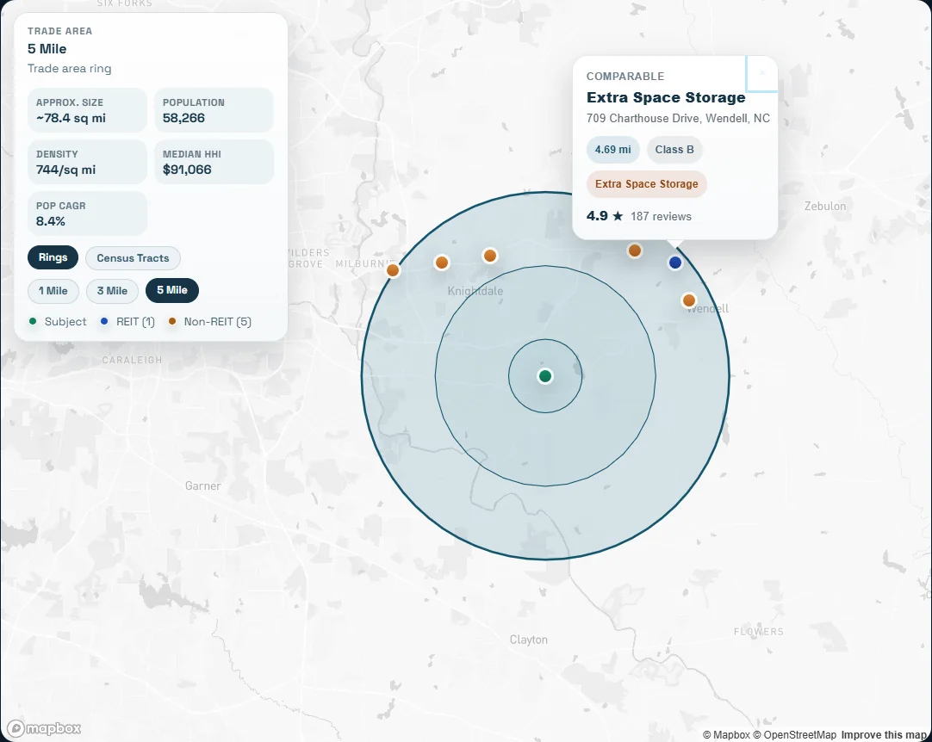Open the Mapbox attribution link
Viewport: 932px width, 742px height.
[x=726, y=735]
